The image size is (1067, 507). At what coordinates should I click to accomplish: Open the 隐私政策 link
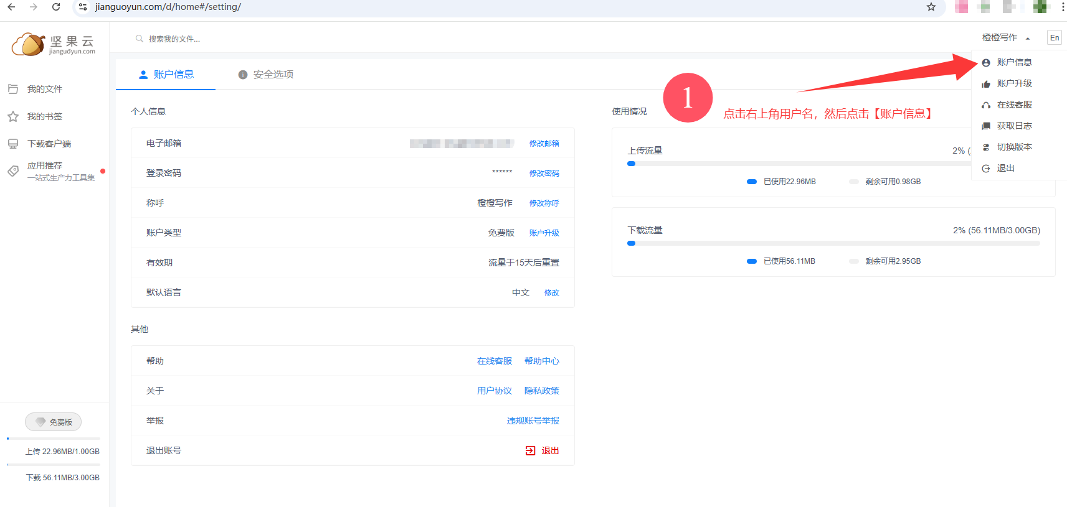coord(542,391)
